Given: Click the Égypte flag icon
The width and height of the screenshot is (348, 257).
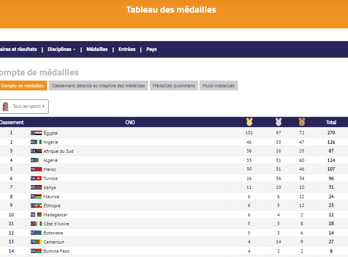Looking at the screenshot, I should [x=36, y=133].
